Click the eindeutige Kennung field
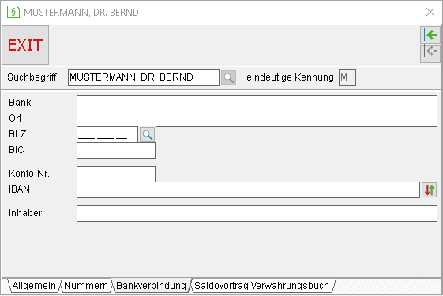Image resolution: width=443 pixels, height=296 pixels. pos(347,77)
